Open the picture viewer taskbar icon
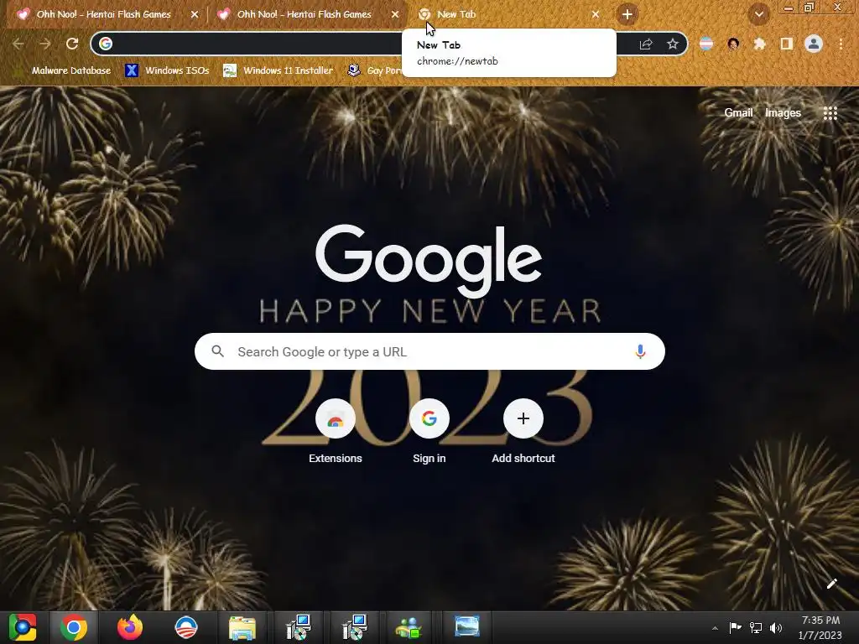This screenshot has height=644, width=859. 466,626
